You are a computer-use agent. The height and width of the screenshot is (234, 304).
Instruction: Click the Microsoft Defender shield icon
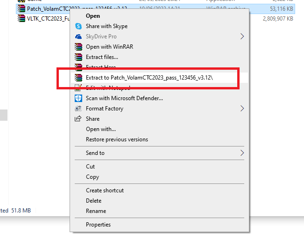coord(78,98)
